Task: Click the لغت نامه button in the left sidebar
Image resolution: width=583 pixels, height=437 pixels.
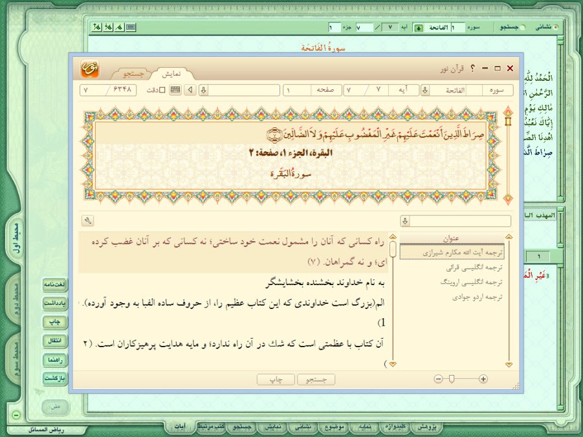Action: click(x=55, y=284)
